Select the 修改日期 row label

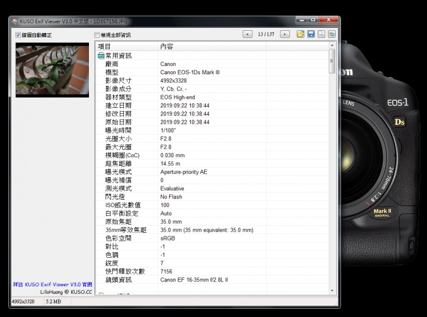[119, 114]
